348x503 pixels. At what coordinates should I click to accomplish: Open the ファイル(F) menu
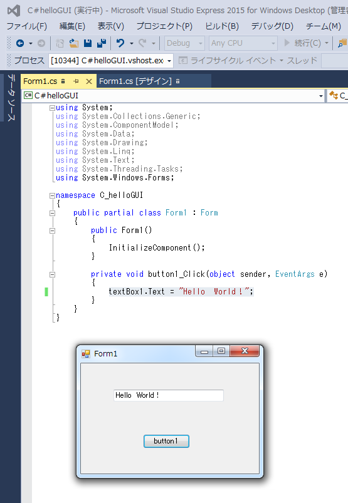[26, 26]
